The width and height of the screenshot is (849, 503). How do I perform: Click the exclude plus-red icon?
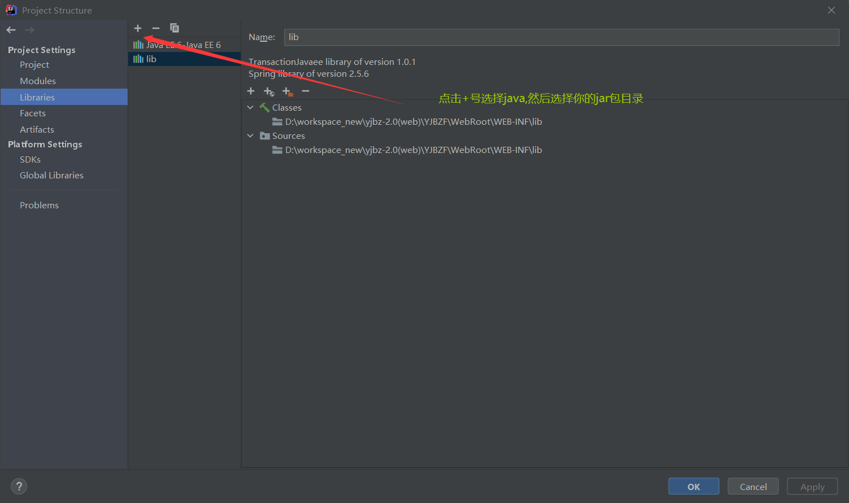coord(288,91)
